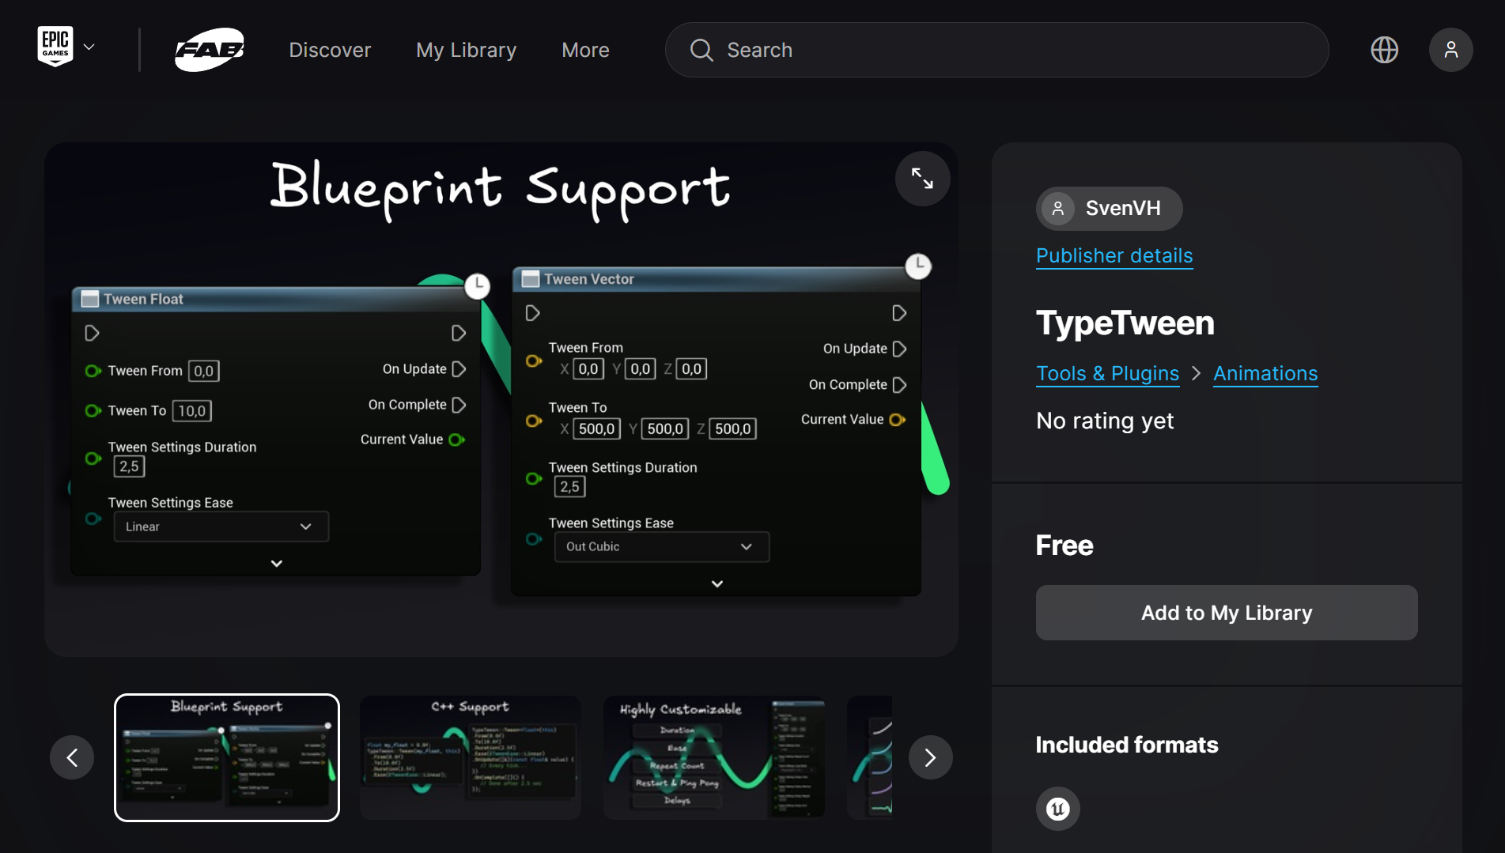
Task: Click Add to My Library button
Action: 1227,613
